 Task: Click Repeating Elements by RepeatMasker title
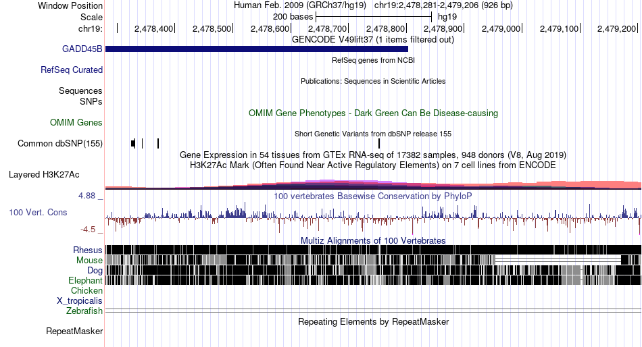tap(373, 321)
